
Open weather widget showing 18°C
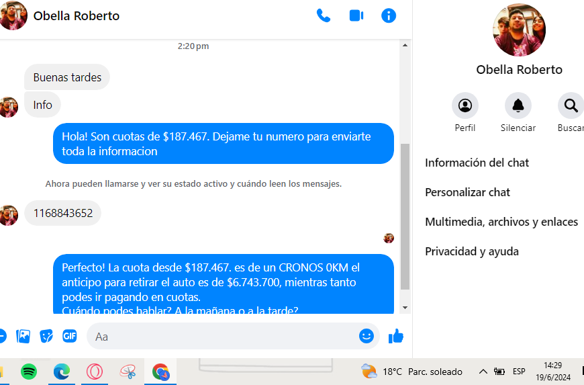pyautogui.click(x=411, y=372)
